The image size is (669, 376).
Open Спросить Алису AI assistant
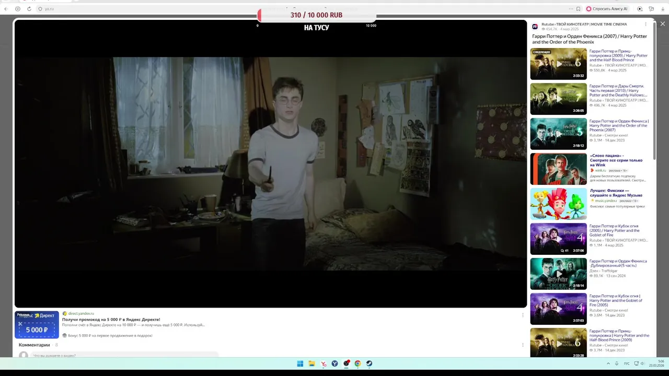(x=606, y=9)
